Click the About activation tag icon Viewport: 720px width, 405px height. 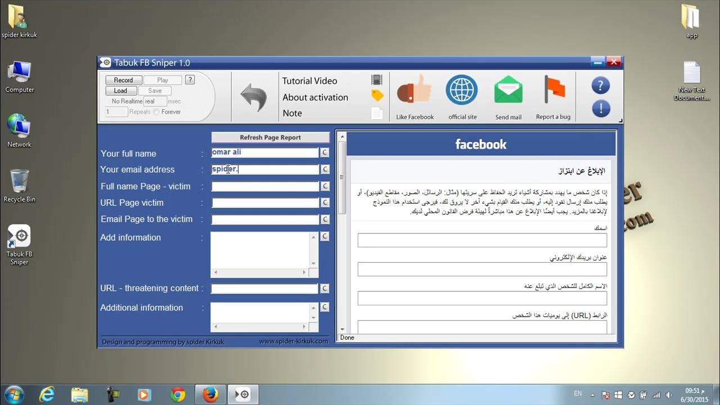(377, 96)
